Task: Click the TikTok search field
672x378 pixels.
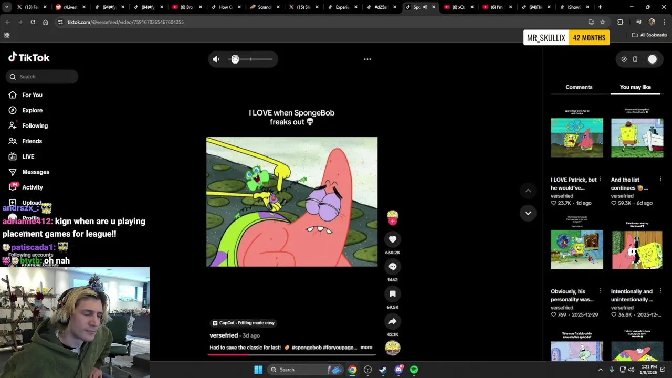Action: click(x=42, y=77)
